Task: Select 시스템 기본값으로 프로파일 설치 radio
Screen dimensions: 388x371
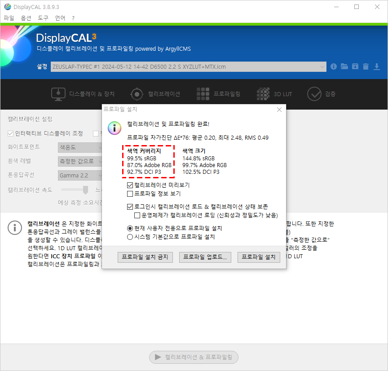Action: click(x=130, y=237)
